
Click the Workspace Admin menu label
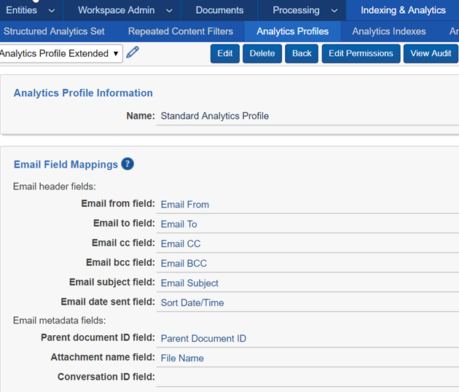[117, 10]
